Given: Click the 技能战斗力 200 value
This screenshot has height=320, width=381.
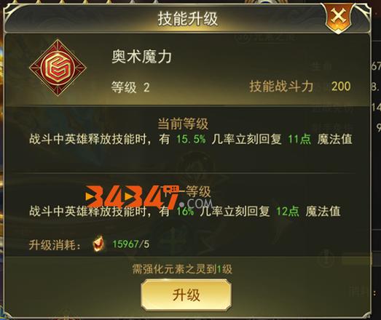Looking at the screenshot, I should click(x=341, y=86).
